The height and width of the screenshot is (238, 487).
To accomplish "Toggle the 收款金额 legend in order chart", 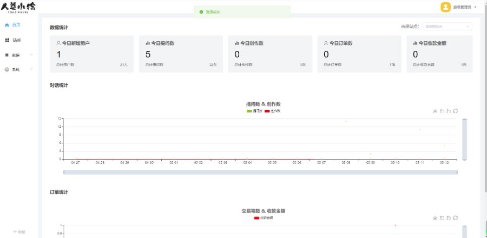I will pyautogui.click(x=264, y=218).
